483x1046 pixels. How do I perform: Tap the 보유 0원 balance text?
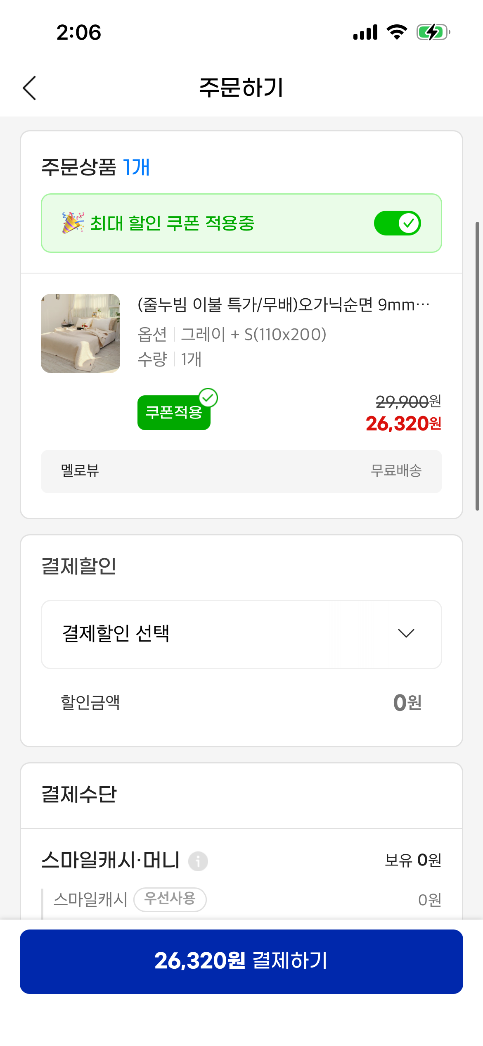tap(413, 860)
